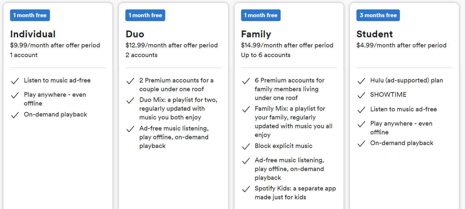Viewport: 465px width, 209px height.
Task: Select the Family plan heading
Action: pyautogui.click(x=256, y=34)
